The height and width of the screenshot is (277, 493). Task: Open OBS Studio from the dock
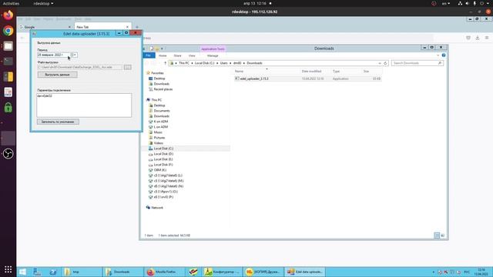click(8, 154)
